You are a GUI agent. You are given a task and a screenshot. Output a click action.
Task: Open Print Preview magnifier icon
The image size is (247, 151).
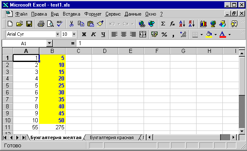point(50,24)
